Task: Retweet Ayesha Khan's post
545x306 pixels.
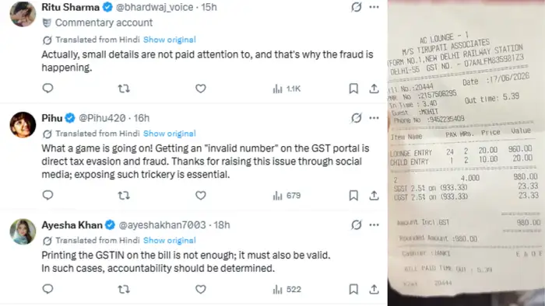Action: 124,289
